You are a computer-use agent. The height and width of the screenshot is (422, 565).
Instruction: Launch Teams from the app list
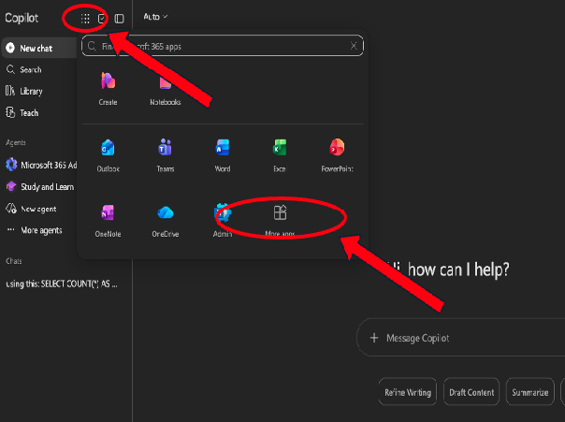click(166, 155)
